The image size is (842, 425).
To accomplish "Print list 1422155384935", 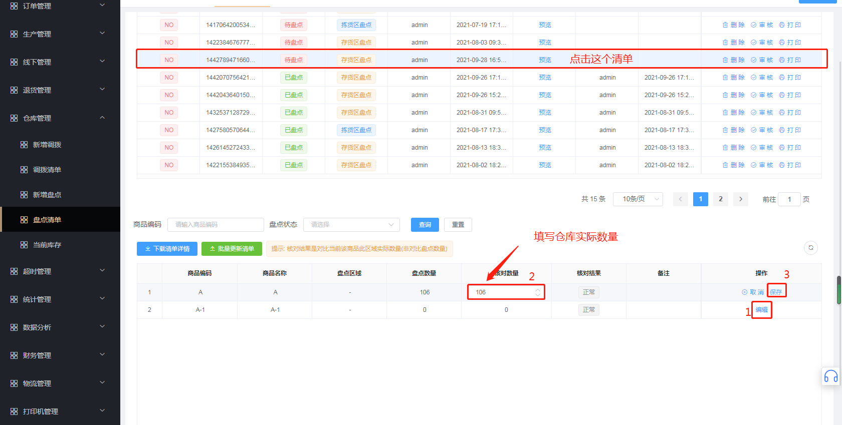I will (x=790, y=165).
